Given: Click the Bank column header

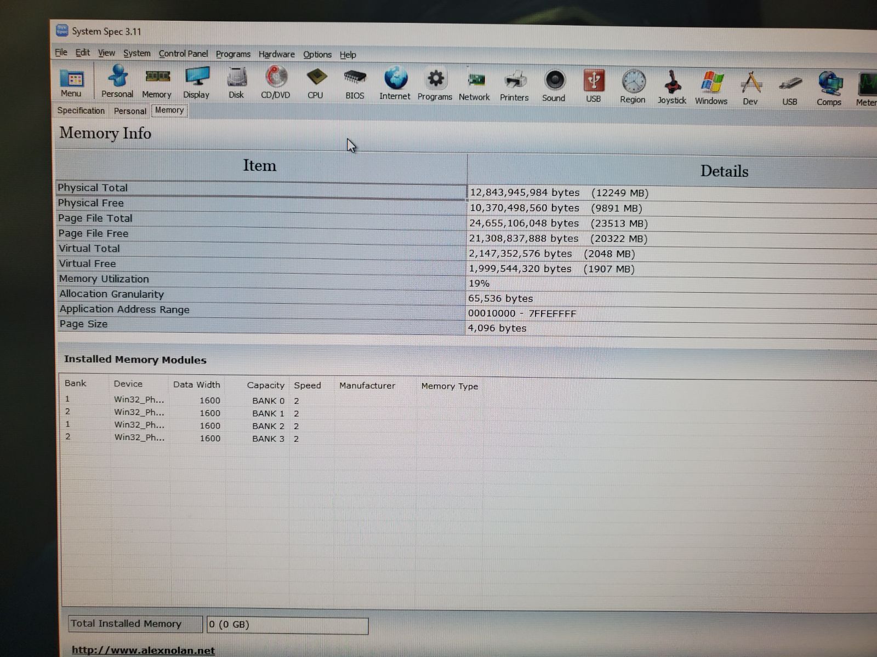Looking at the screenshot, I should 76,383.
